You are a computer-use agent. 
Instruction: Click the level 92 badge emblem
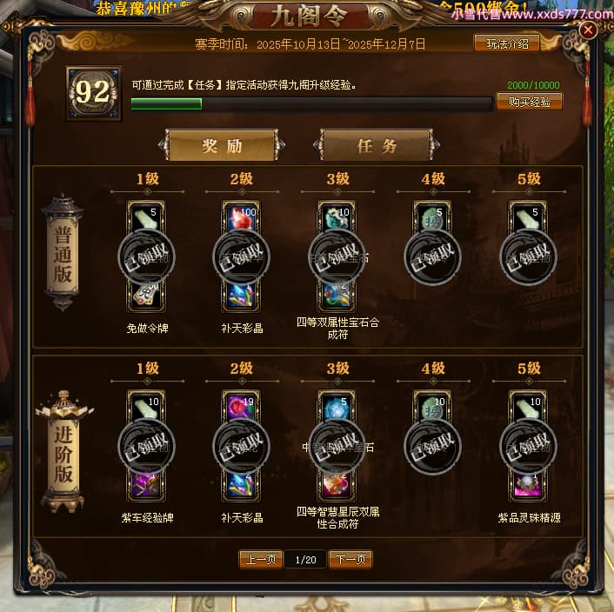93,93
